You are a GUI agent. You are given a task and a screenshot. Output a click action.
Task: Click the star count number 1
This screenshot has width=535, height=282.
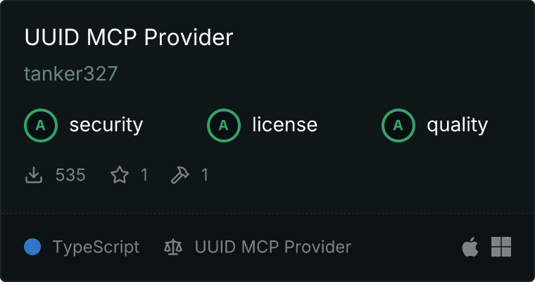144,175
